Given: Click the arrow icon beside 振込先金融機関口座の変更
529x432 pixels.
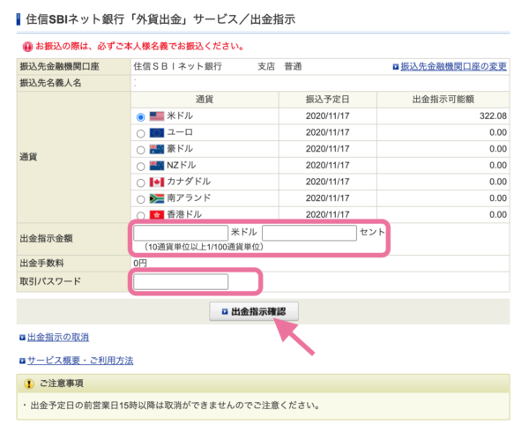Looking at the screenshot, I should click(x=396, y=67).
